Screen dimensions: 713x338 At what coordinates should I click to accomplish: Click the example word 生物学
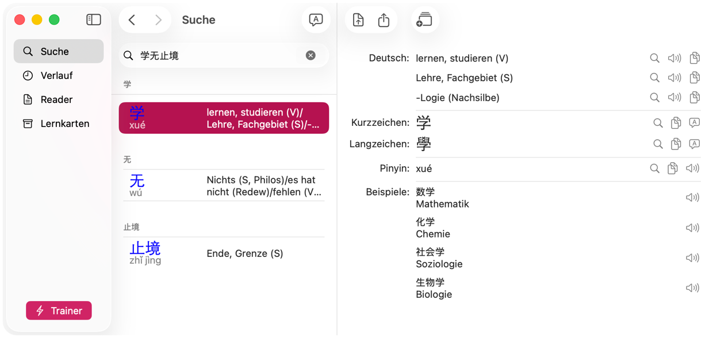[430, 282]
